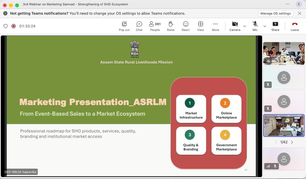The image size is (306, 179).
Task: Go to previous participant page
Action: pyautogui.click(x=276, y=142)
